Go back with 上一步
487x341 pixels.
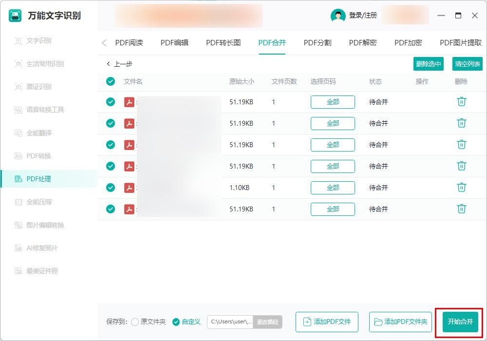[119, 64]
